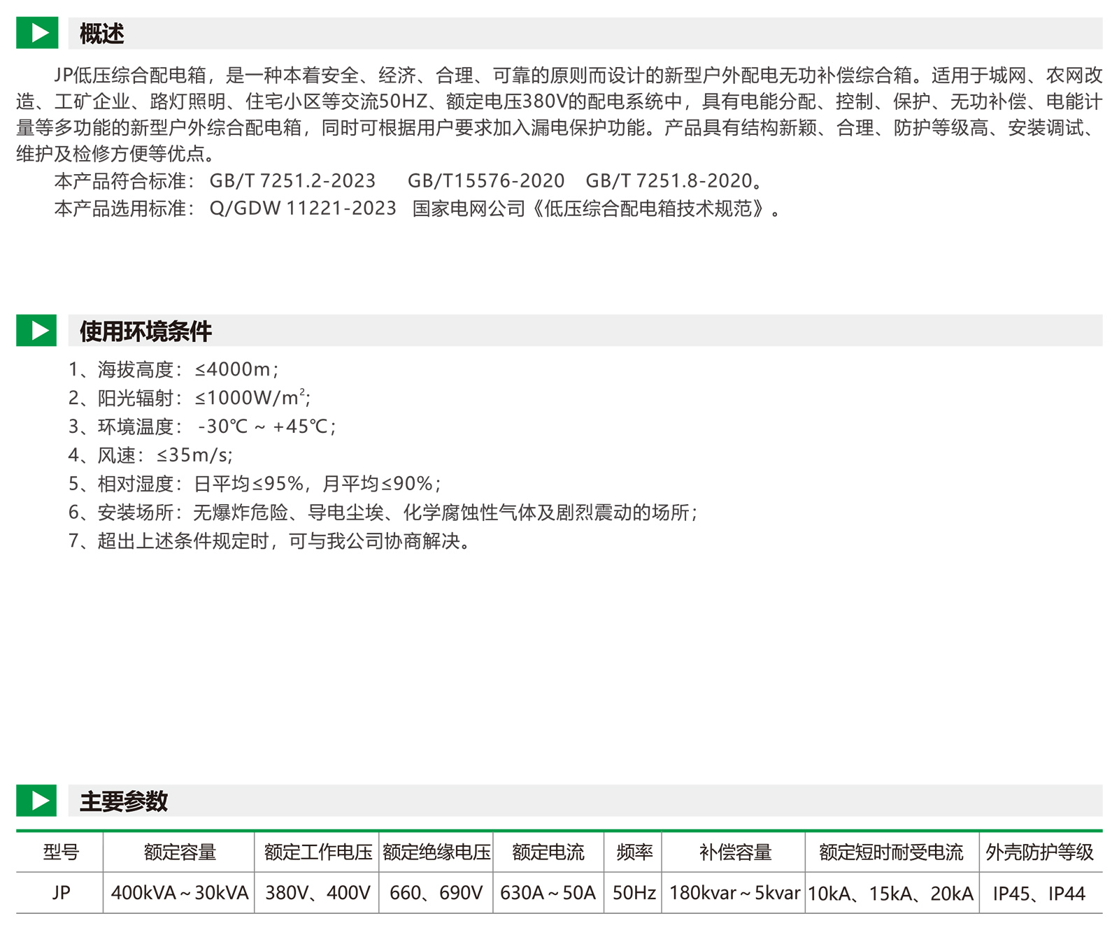The width and height of the screenshot is (1119, 930).
Task: Click the green arrow icon beside 主要参数
Action: tap(37, 801)
